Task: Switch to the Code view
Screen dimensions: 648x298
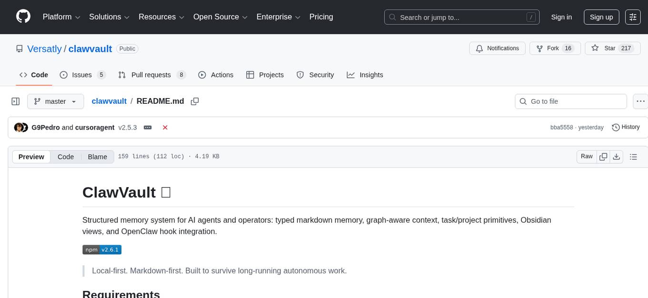Action: pyautogui.click(x=66, y=157)
